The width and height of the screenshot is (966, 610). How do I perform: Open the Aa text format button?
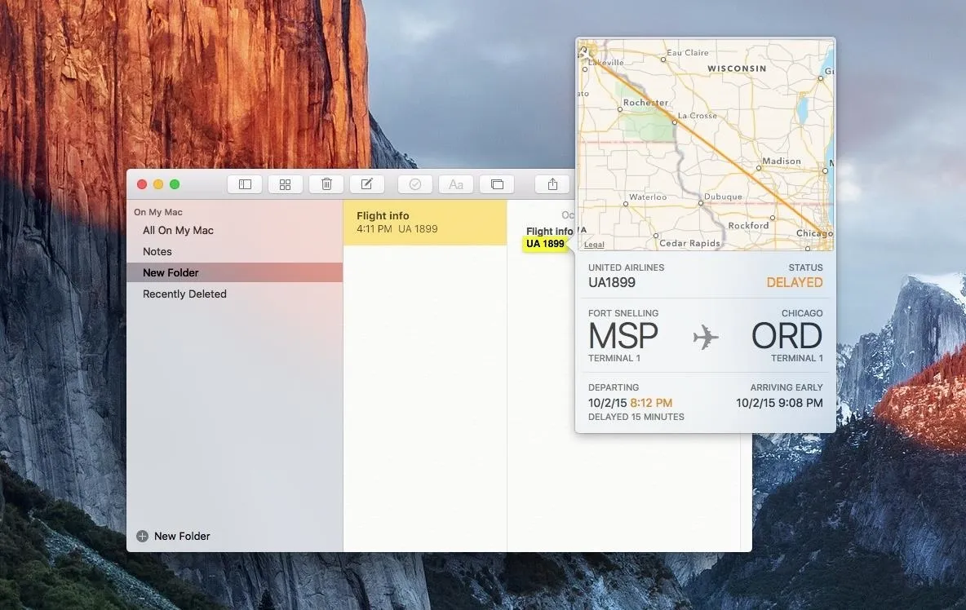[456, 184]
